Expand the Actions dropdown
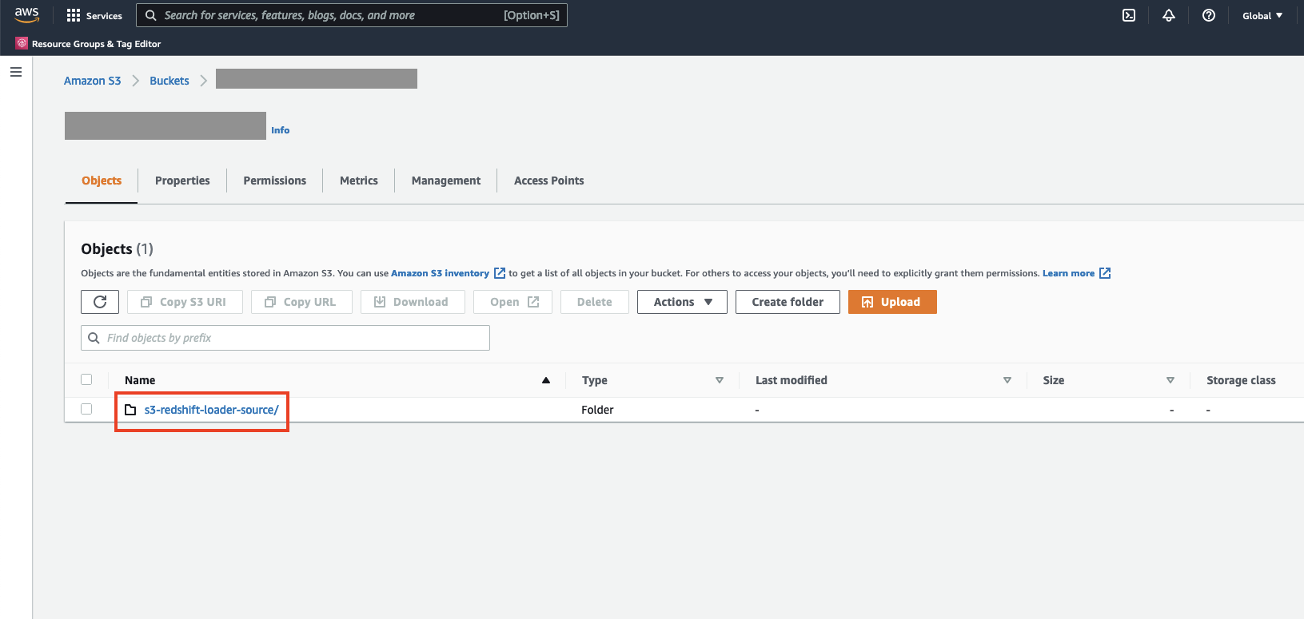Image resolution: width=1304 pixels, height=619 pixels. point(682,302)
